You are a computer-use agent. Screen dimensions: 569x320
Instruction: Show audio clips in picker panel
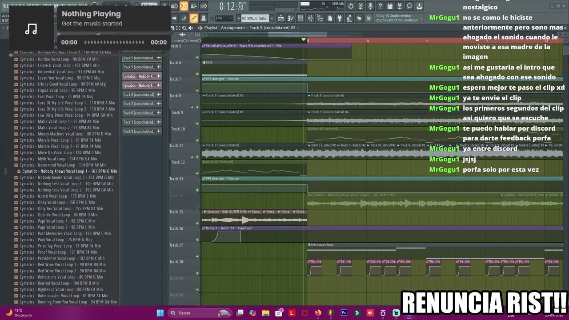click(182, 34)
